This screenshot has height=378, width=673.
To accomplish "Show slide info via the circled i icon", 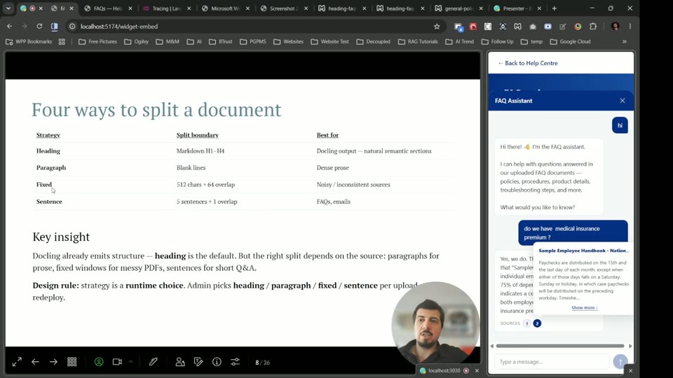I will [x=217, y=362].
